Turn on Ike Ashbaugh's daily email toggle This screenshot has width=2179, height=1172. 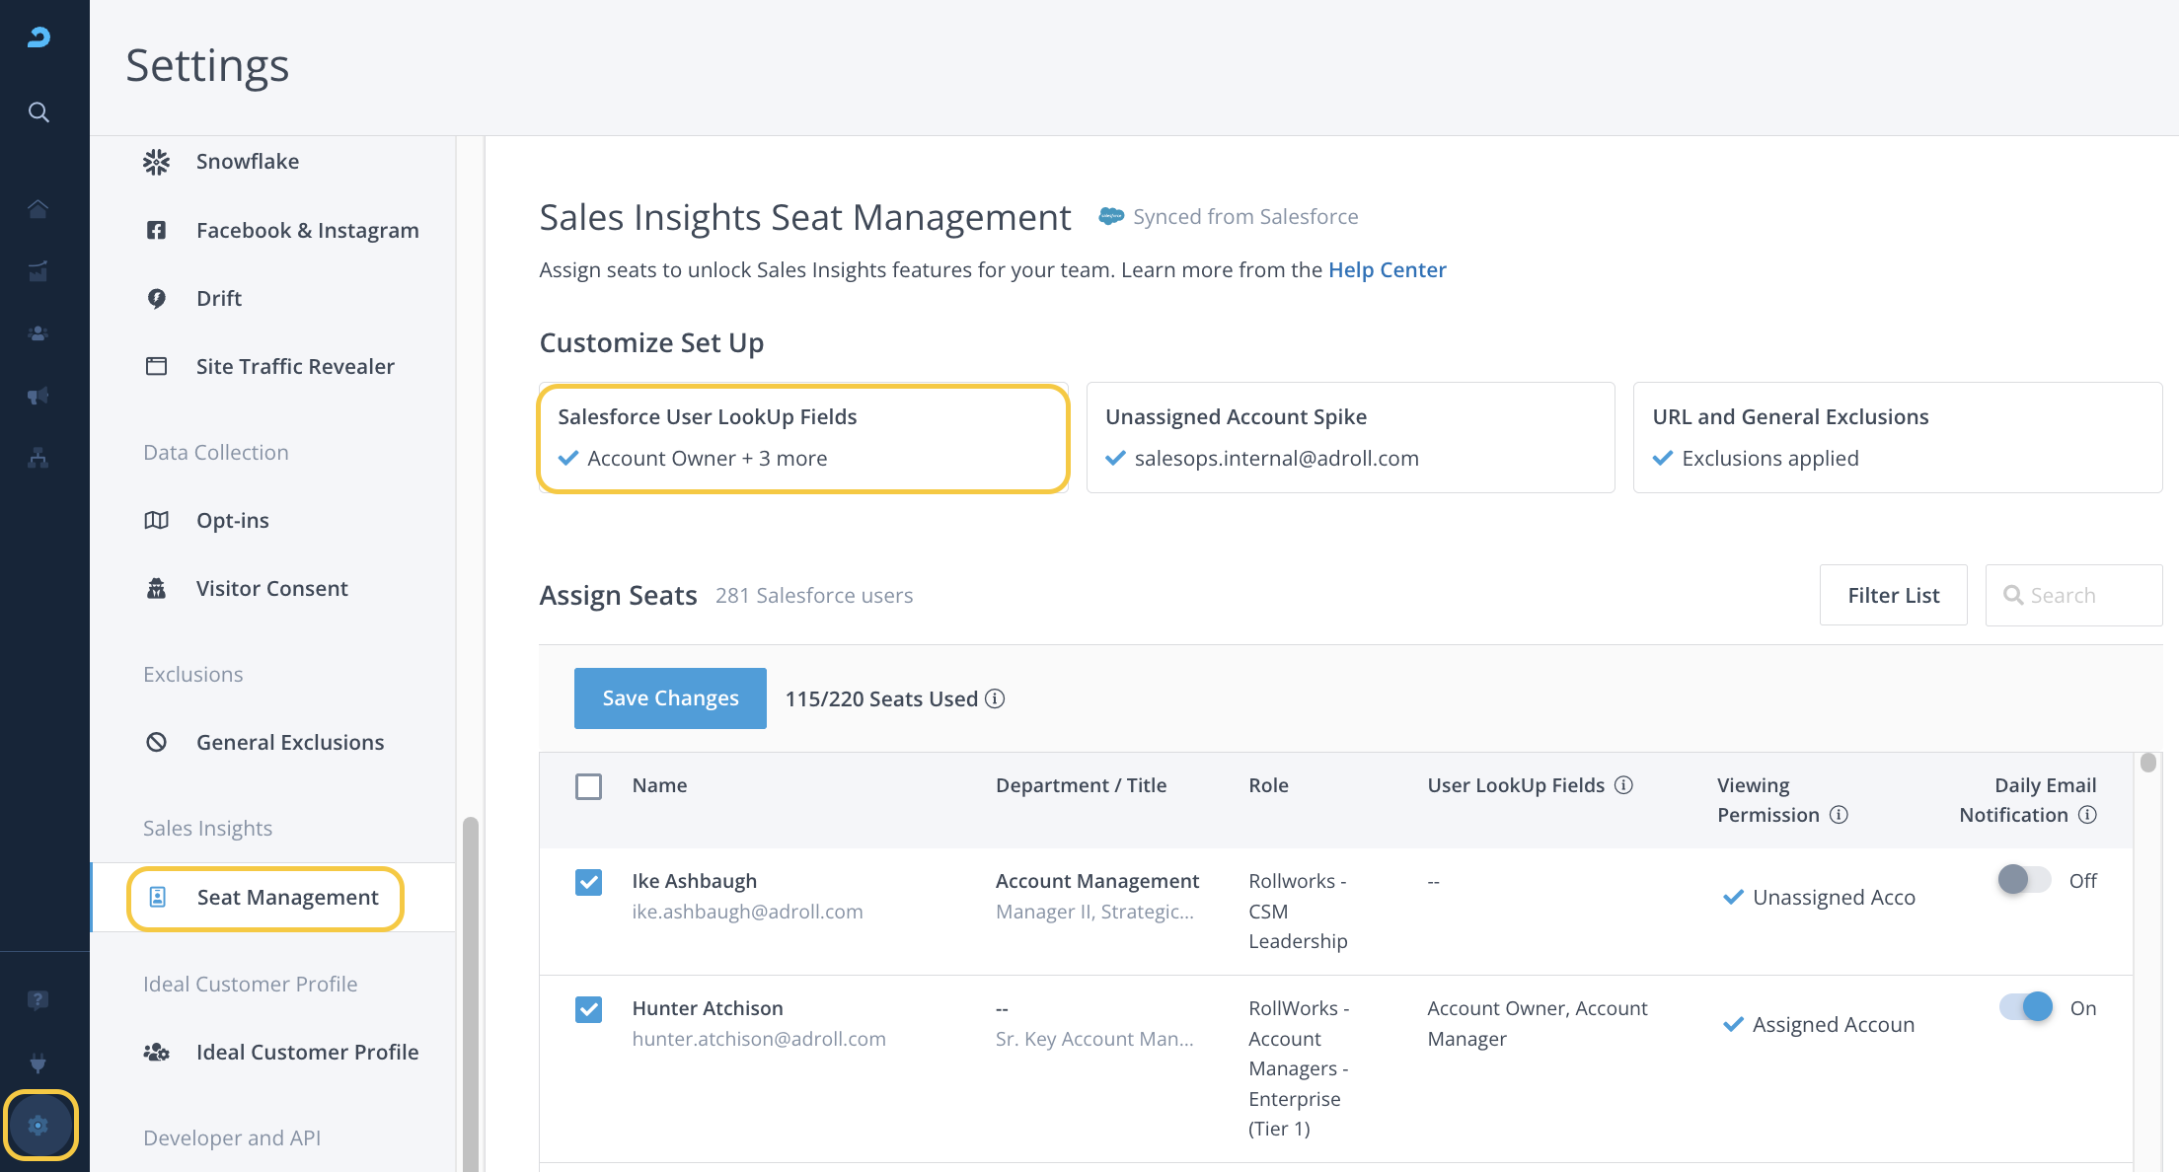pos(2023,880)
